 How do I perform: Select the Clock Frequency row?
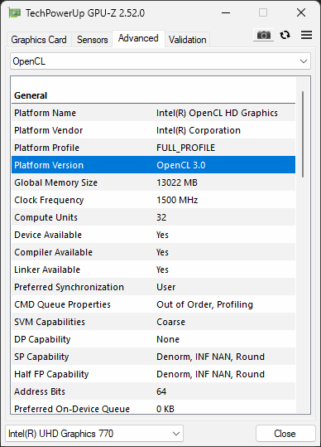point(154,200)
